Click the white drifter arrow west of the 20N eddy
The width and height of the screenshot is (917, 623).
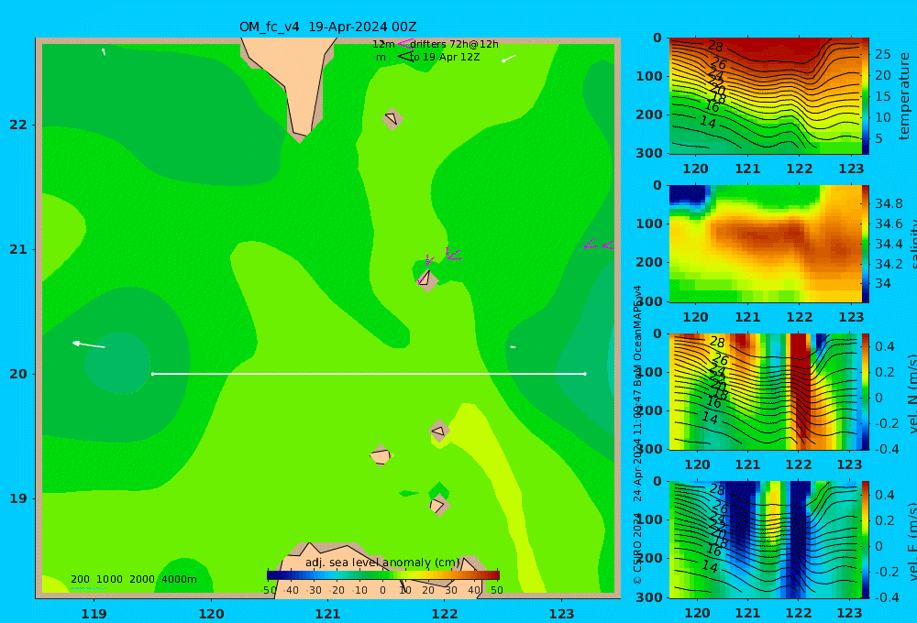click(88, 344)
